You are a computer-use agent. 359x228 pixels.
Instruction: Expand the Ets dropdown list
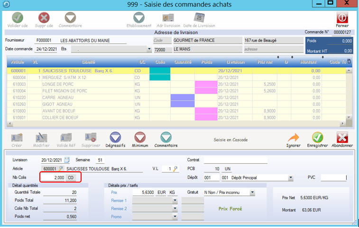(149, 49)
